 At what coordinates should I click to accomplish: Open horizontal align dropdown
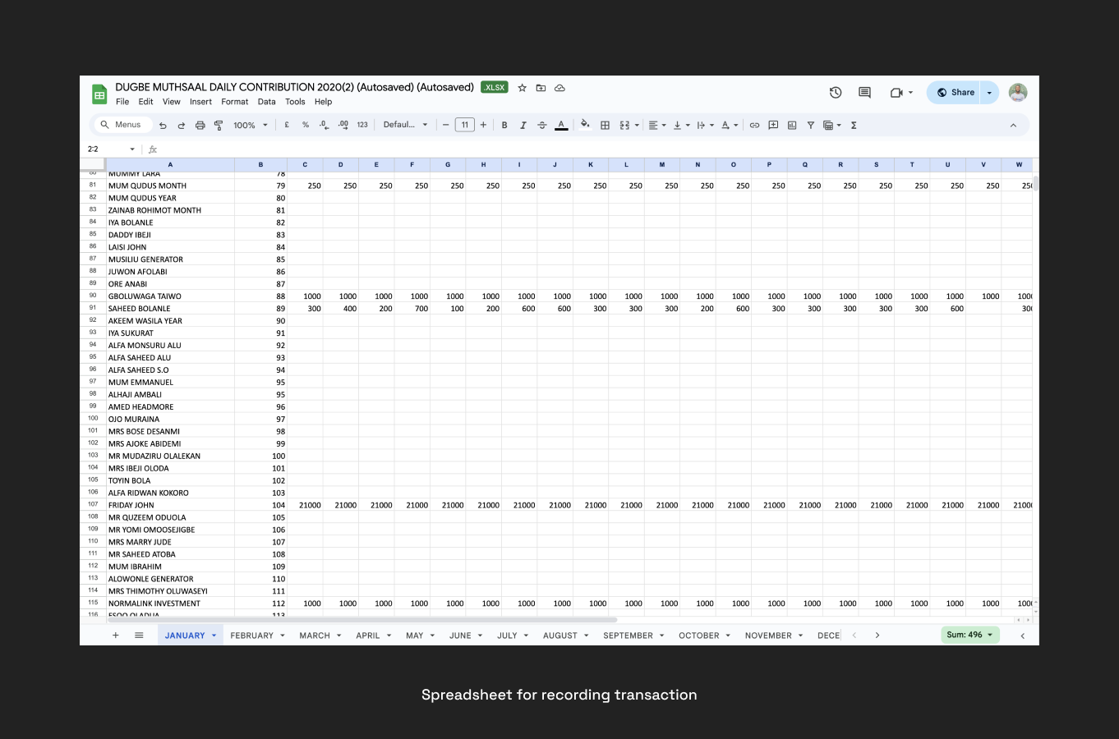[x=656, y=125]
